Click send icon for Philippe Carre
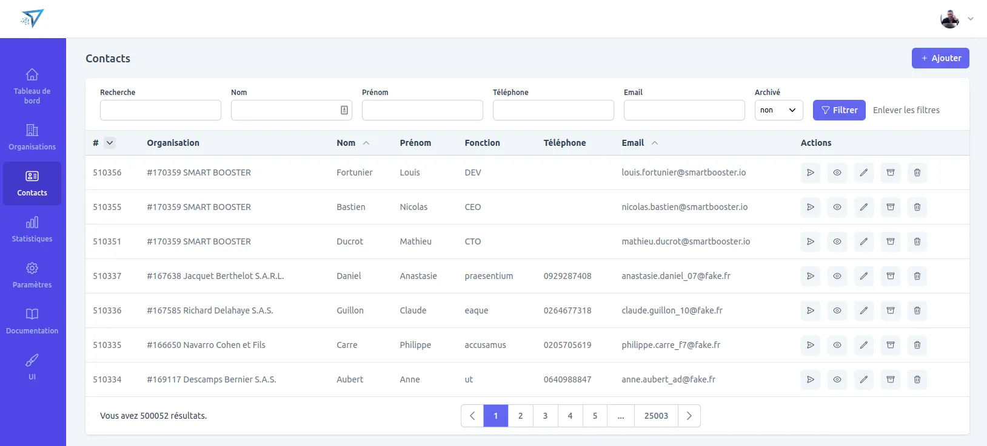 (x=810, y=345)
